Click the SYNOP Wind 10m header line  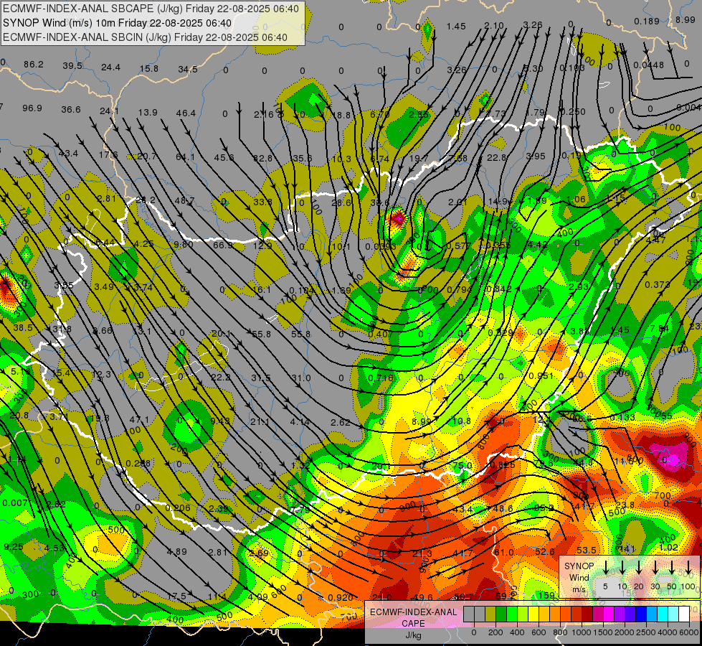coord(118,23)
